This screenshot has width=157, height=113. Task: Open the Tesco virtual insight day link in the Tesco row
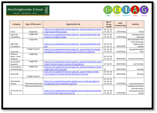coord(73,30)
